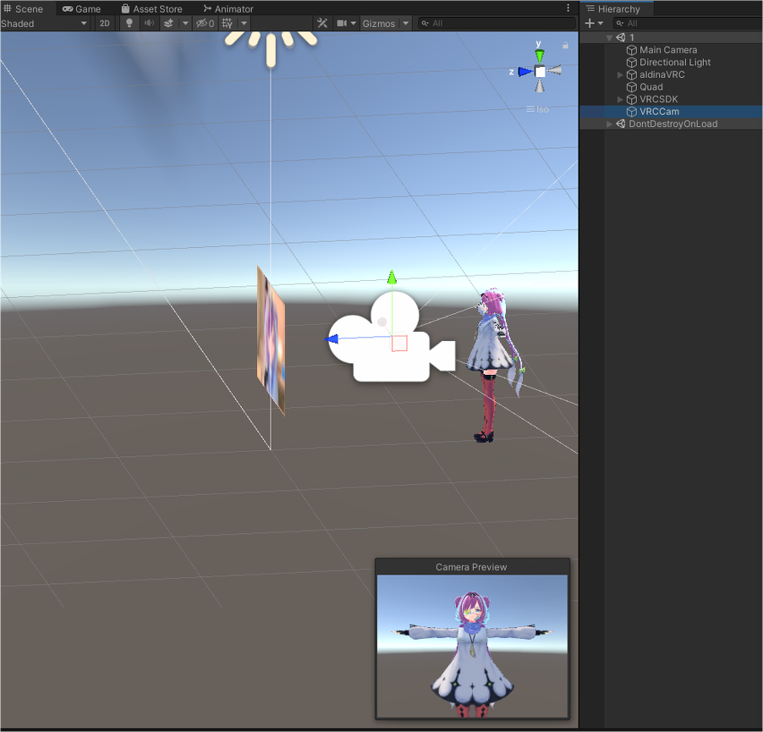Open the Scene window three-dot options menu
This screenshot has height=732, width=763.
click(568, 8)
